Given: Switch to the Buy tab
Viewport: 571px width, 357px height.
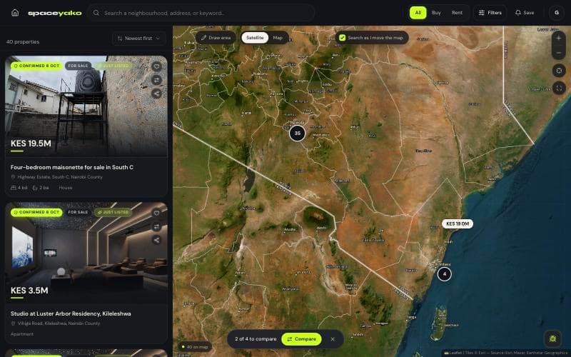Looking at the screenshot, I should coord(436,13).
